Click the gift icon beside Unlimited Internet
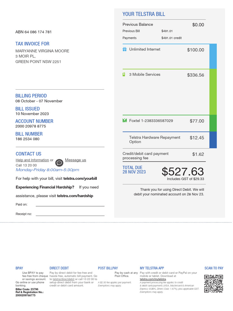233x311 pixels. 124,49
